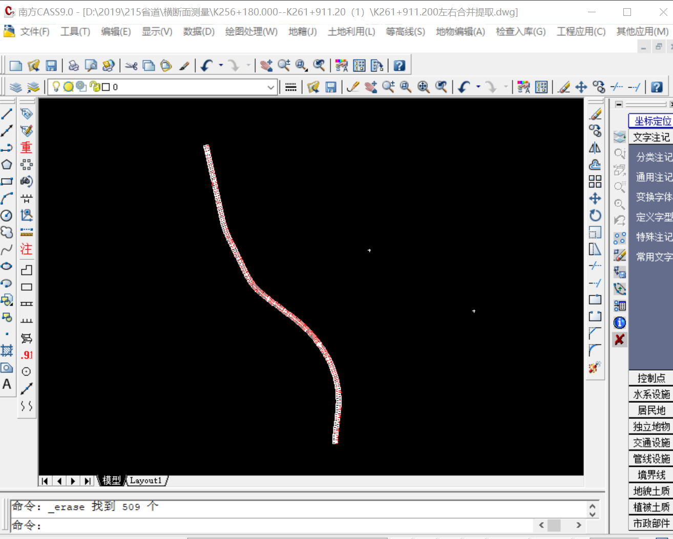Click the blue info icon
This screenshot has height=539, width=673.
coord(620,322)
